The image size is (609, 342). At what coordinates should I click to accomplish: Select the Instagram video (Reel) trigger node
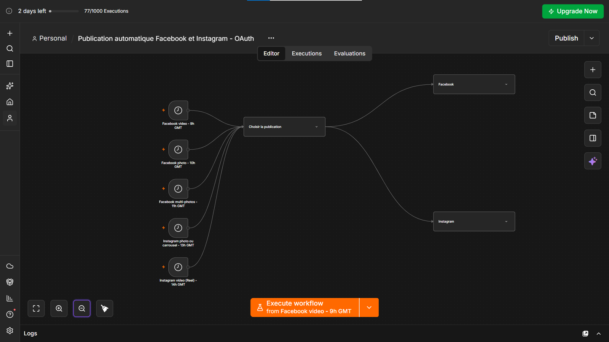[178, 267]
